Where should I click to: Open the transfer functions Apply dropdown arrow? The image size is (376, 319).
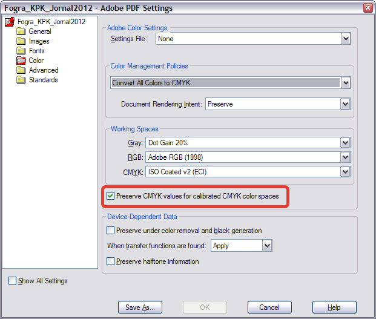pyautogui.click(x=267, y=246)
